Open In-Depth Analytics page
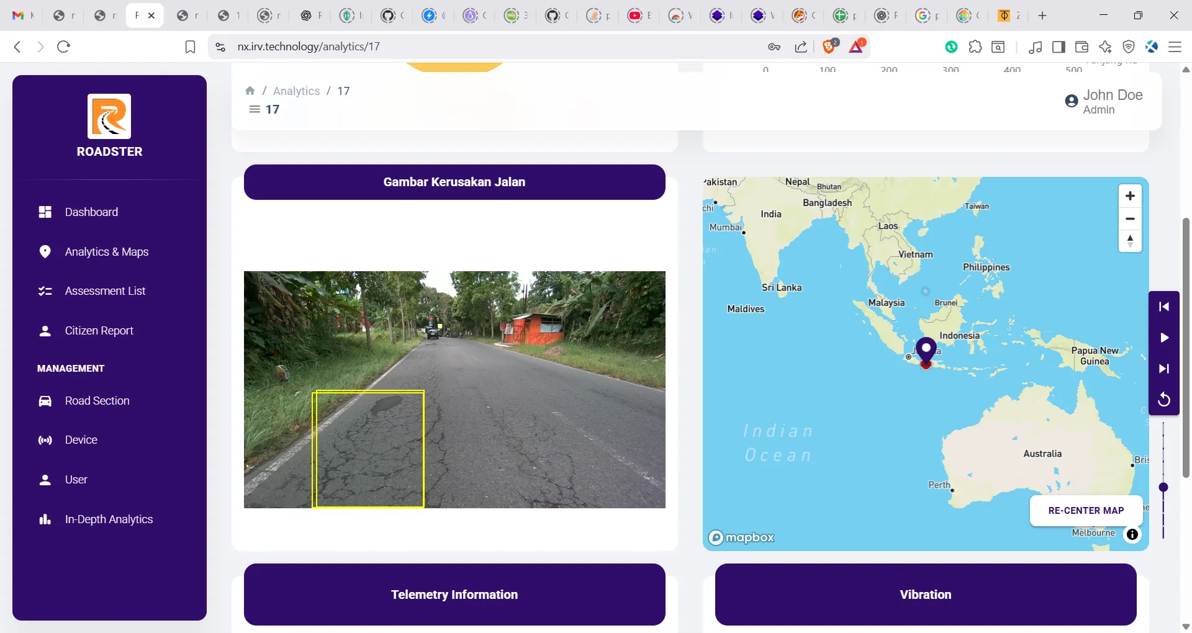This screenshot has height=633, width=1192. tap(96, 519)
